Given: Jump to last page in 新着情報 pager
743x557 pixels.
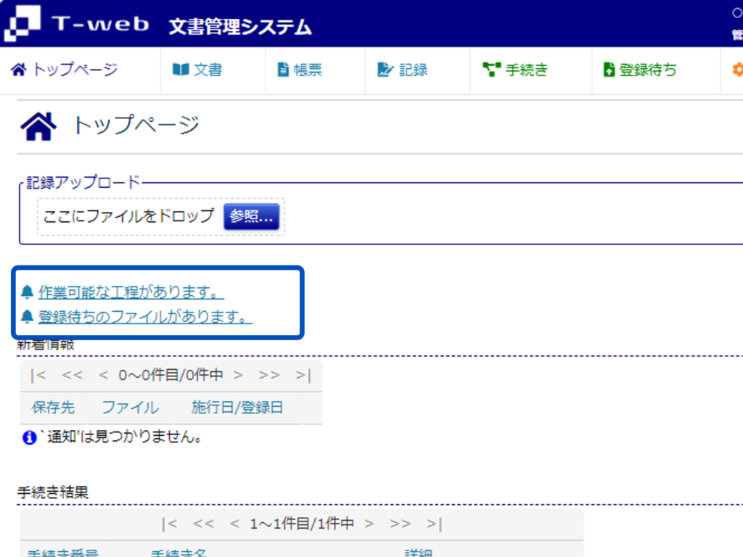Looking at the screenshot, I should click(303, 376).
